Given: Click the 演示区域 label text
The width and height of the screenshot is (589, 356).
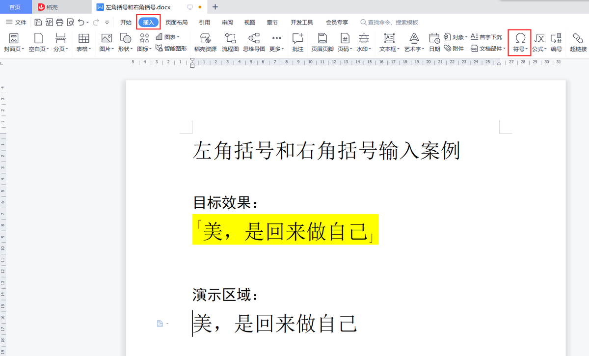Looking at the screenshot, I should 225,295.
